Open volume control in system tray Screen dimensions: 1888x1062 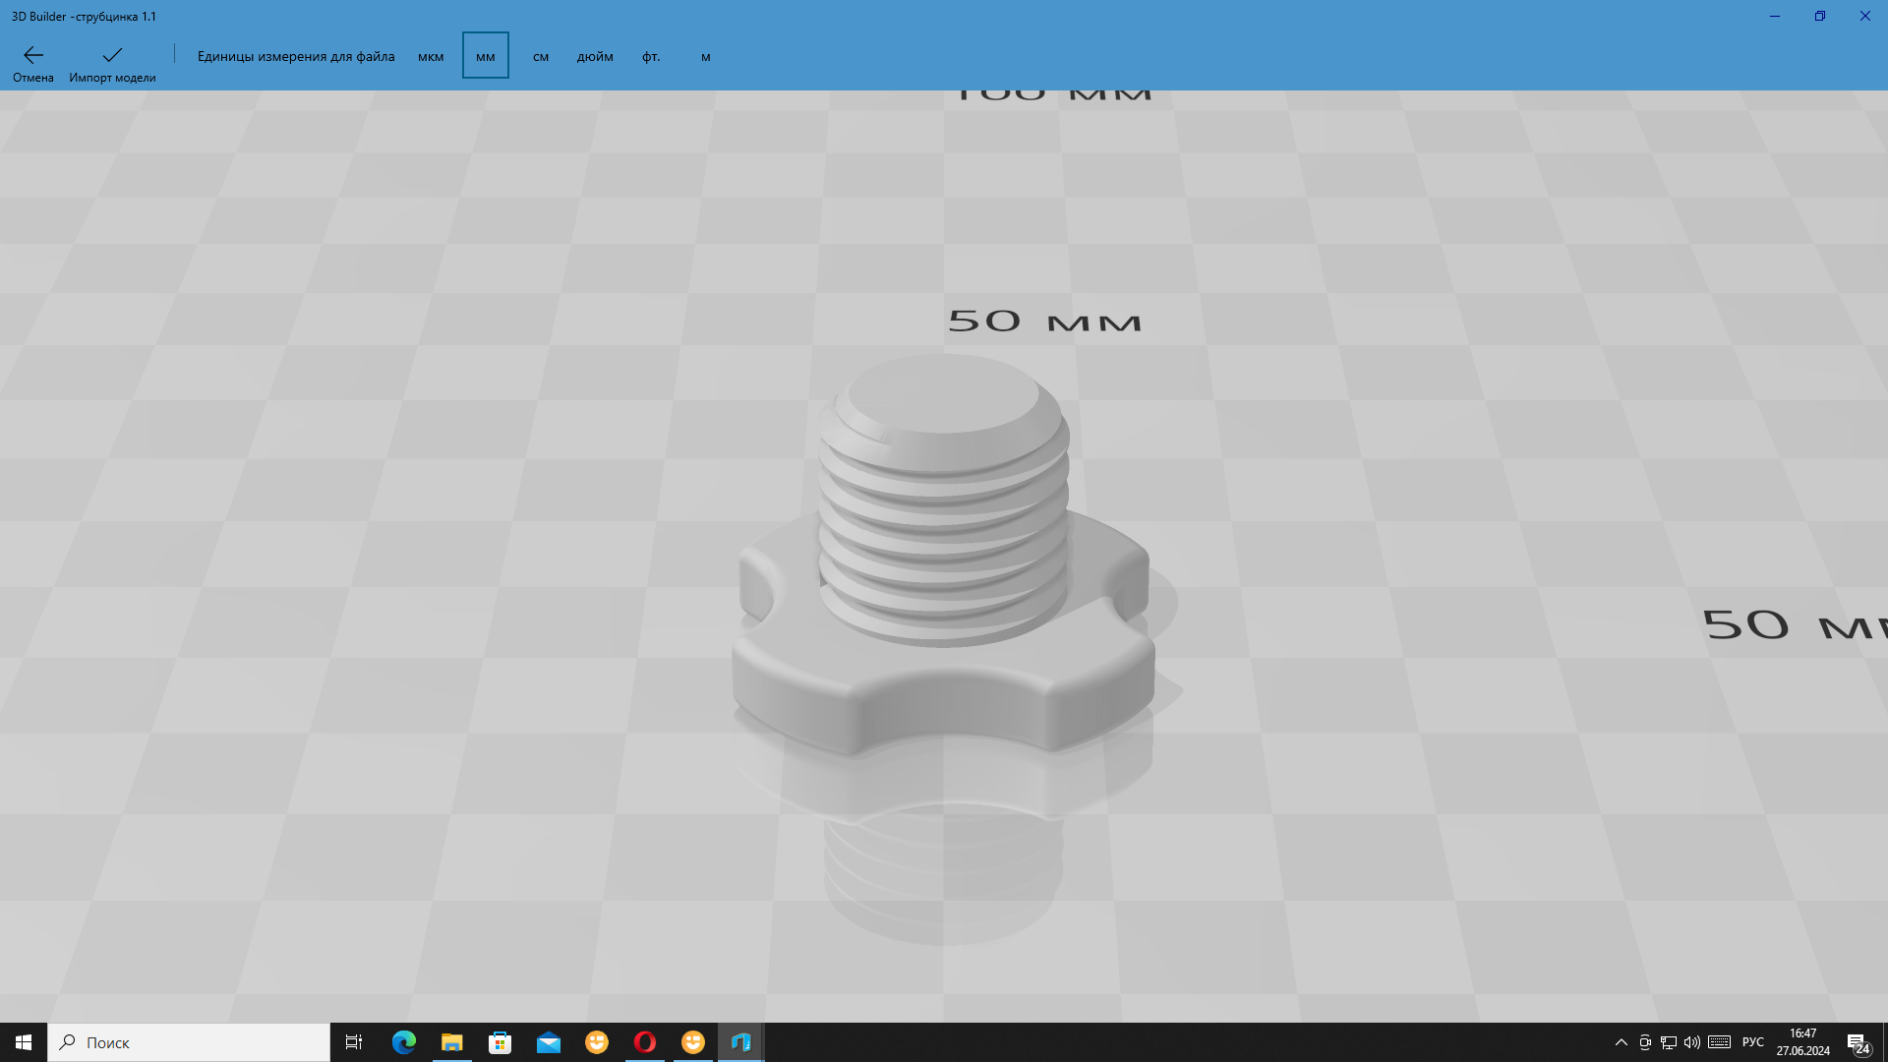[1692, 1042]
